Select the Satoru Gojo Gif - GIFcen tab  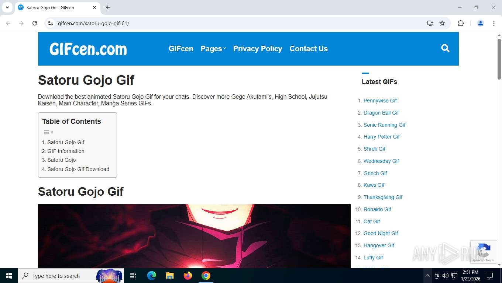(57, 7)
